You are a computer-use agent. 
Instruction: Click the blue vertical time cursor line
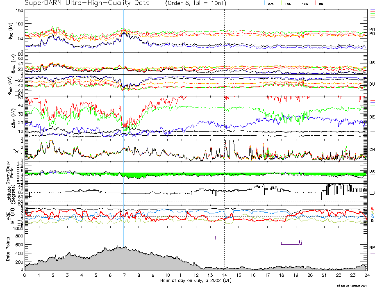click(x=124, y=123)
